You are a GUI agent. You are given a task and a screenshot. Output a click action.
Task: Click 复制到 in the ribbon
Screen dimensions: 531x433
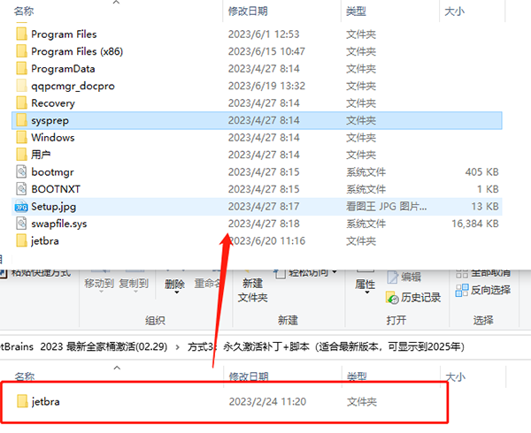click(x=134, y=284)
